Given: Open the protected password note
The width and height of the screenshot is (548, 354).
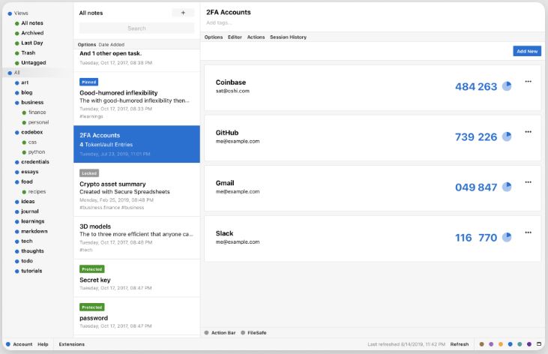Looking at the screenshot, I should (x=136, y=316).
